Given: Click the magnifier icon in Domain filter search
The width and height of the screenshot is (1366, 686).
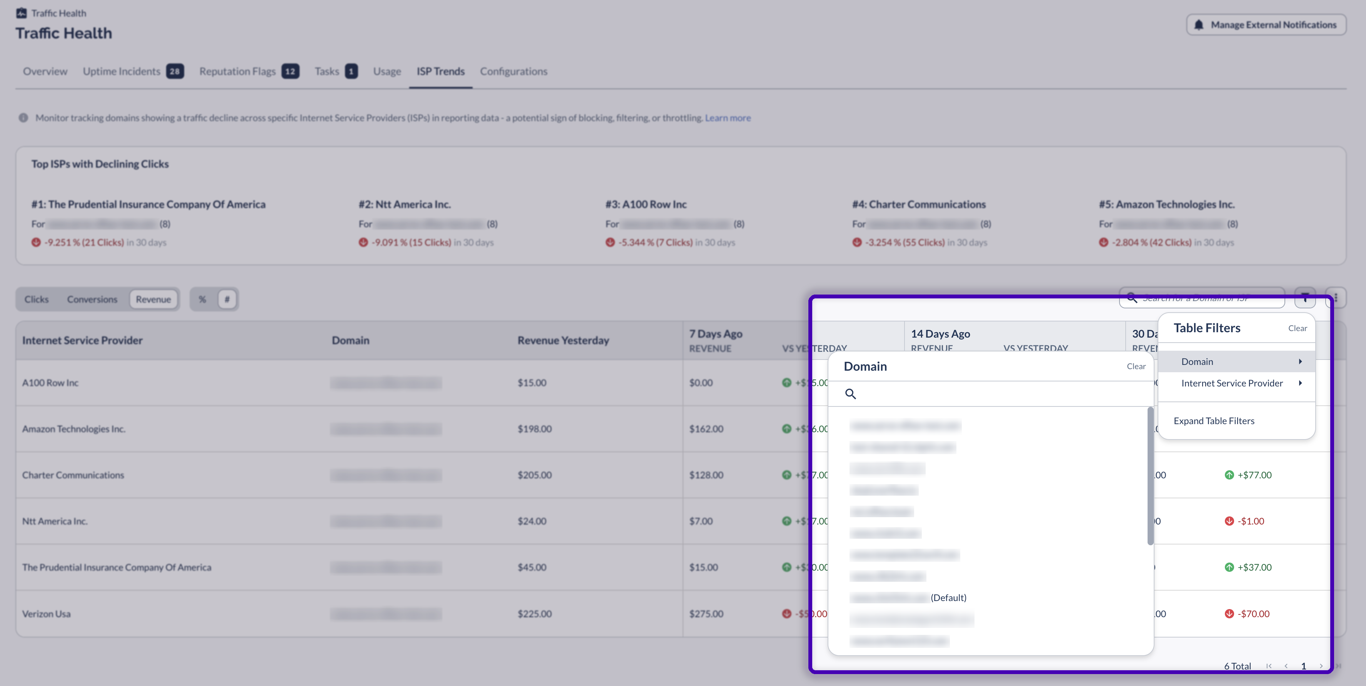Looking at the screenshot, I should (851, 394).
